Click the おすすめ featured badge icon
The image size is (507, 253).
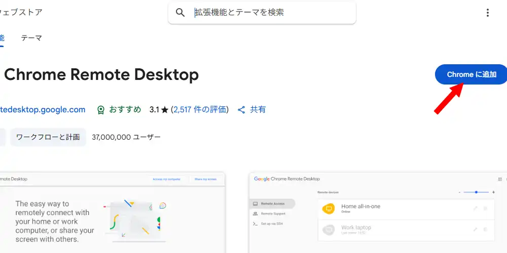101,110
